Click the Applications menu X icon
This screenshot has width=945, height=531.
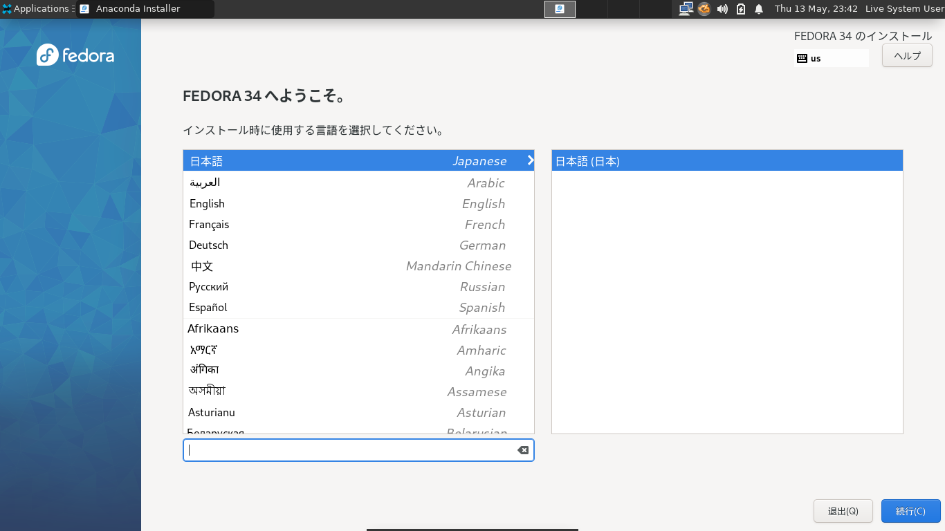(7, 9)
